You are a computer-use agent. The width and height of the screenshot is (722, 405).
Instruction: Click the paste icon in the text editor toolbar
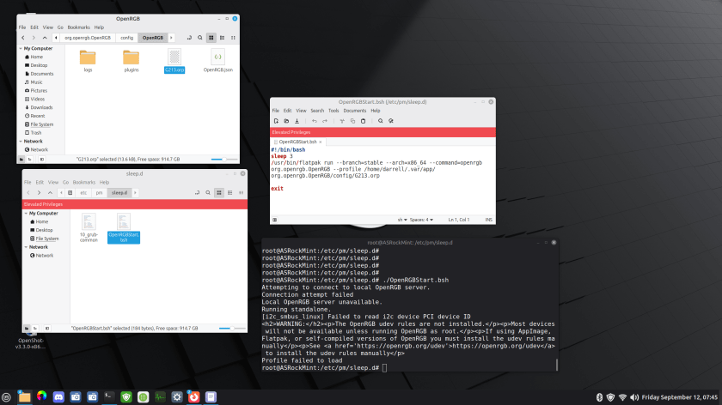click(x=364, y=121)
